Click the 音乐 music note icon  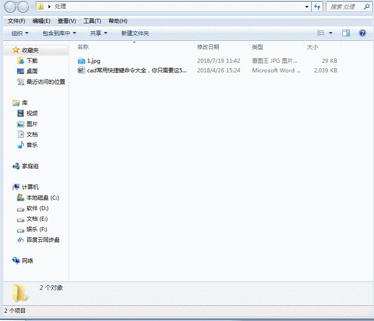click(x=21, y=145)
